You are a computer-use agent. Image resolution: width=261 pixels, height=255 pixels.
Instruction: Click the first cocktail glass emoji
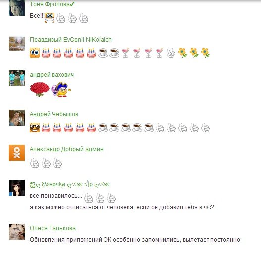click(125, 53)
